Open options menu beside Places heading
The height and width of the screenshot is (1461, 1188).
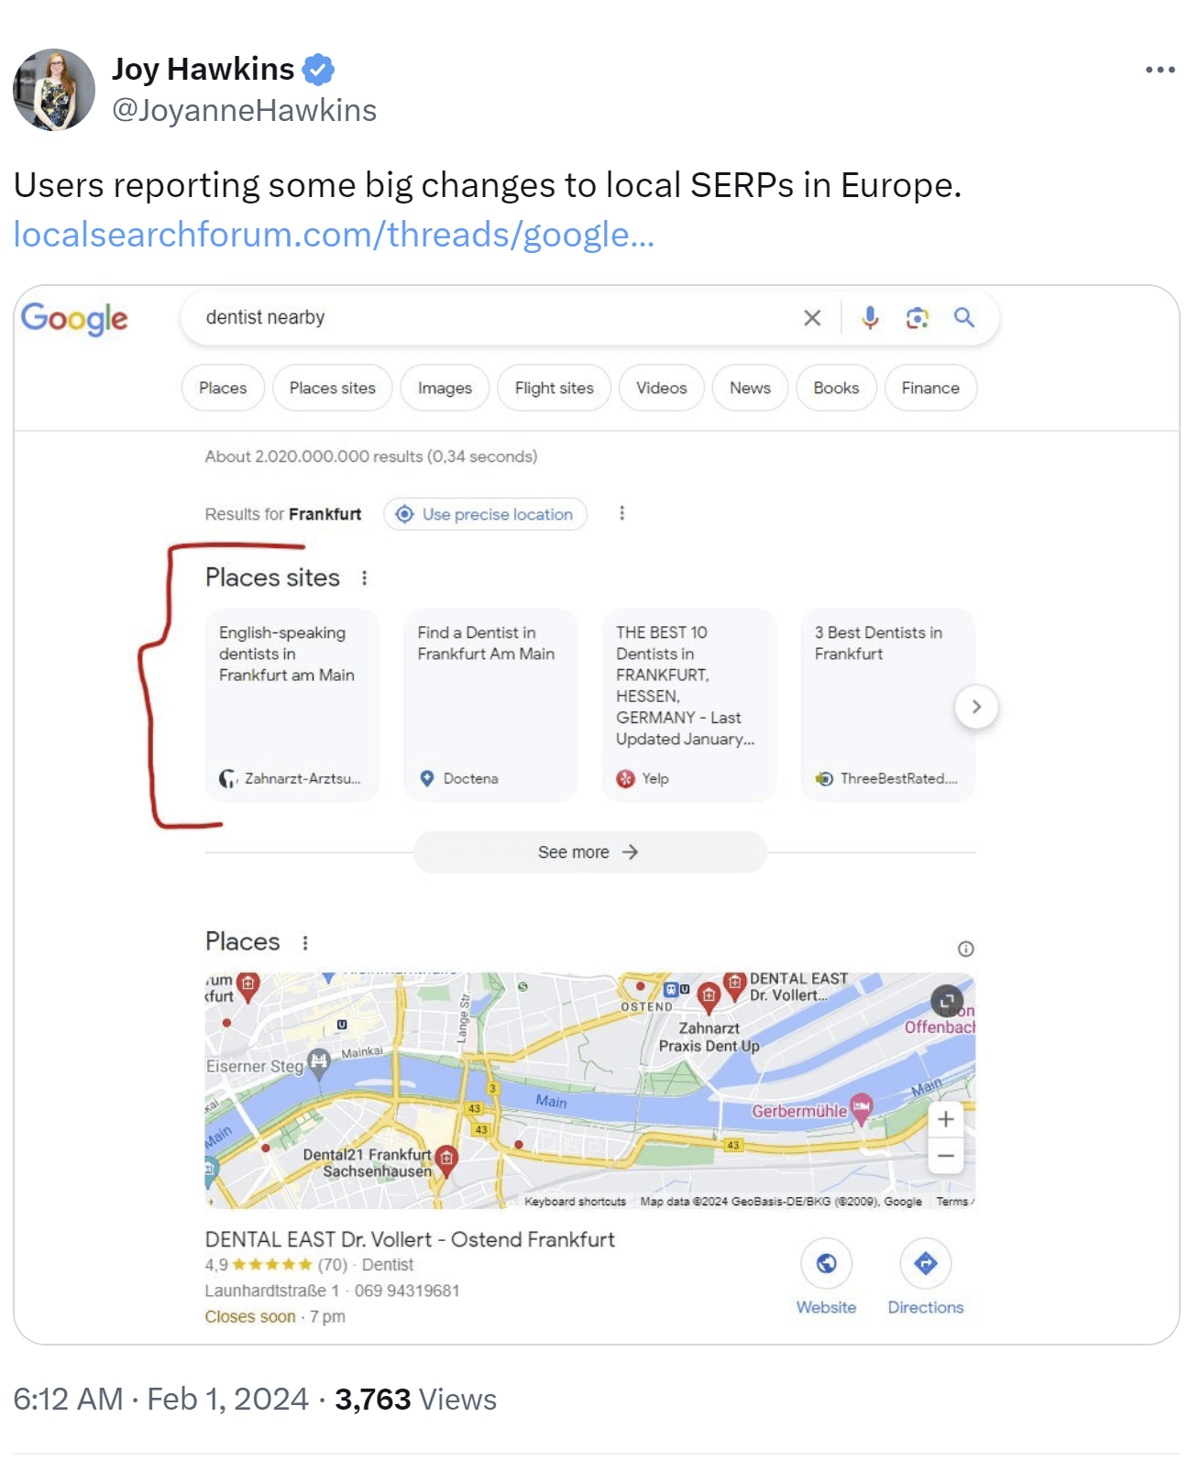point(305,942)
